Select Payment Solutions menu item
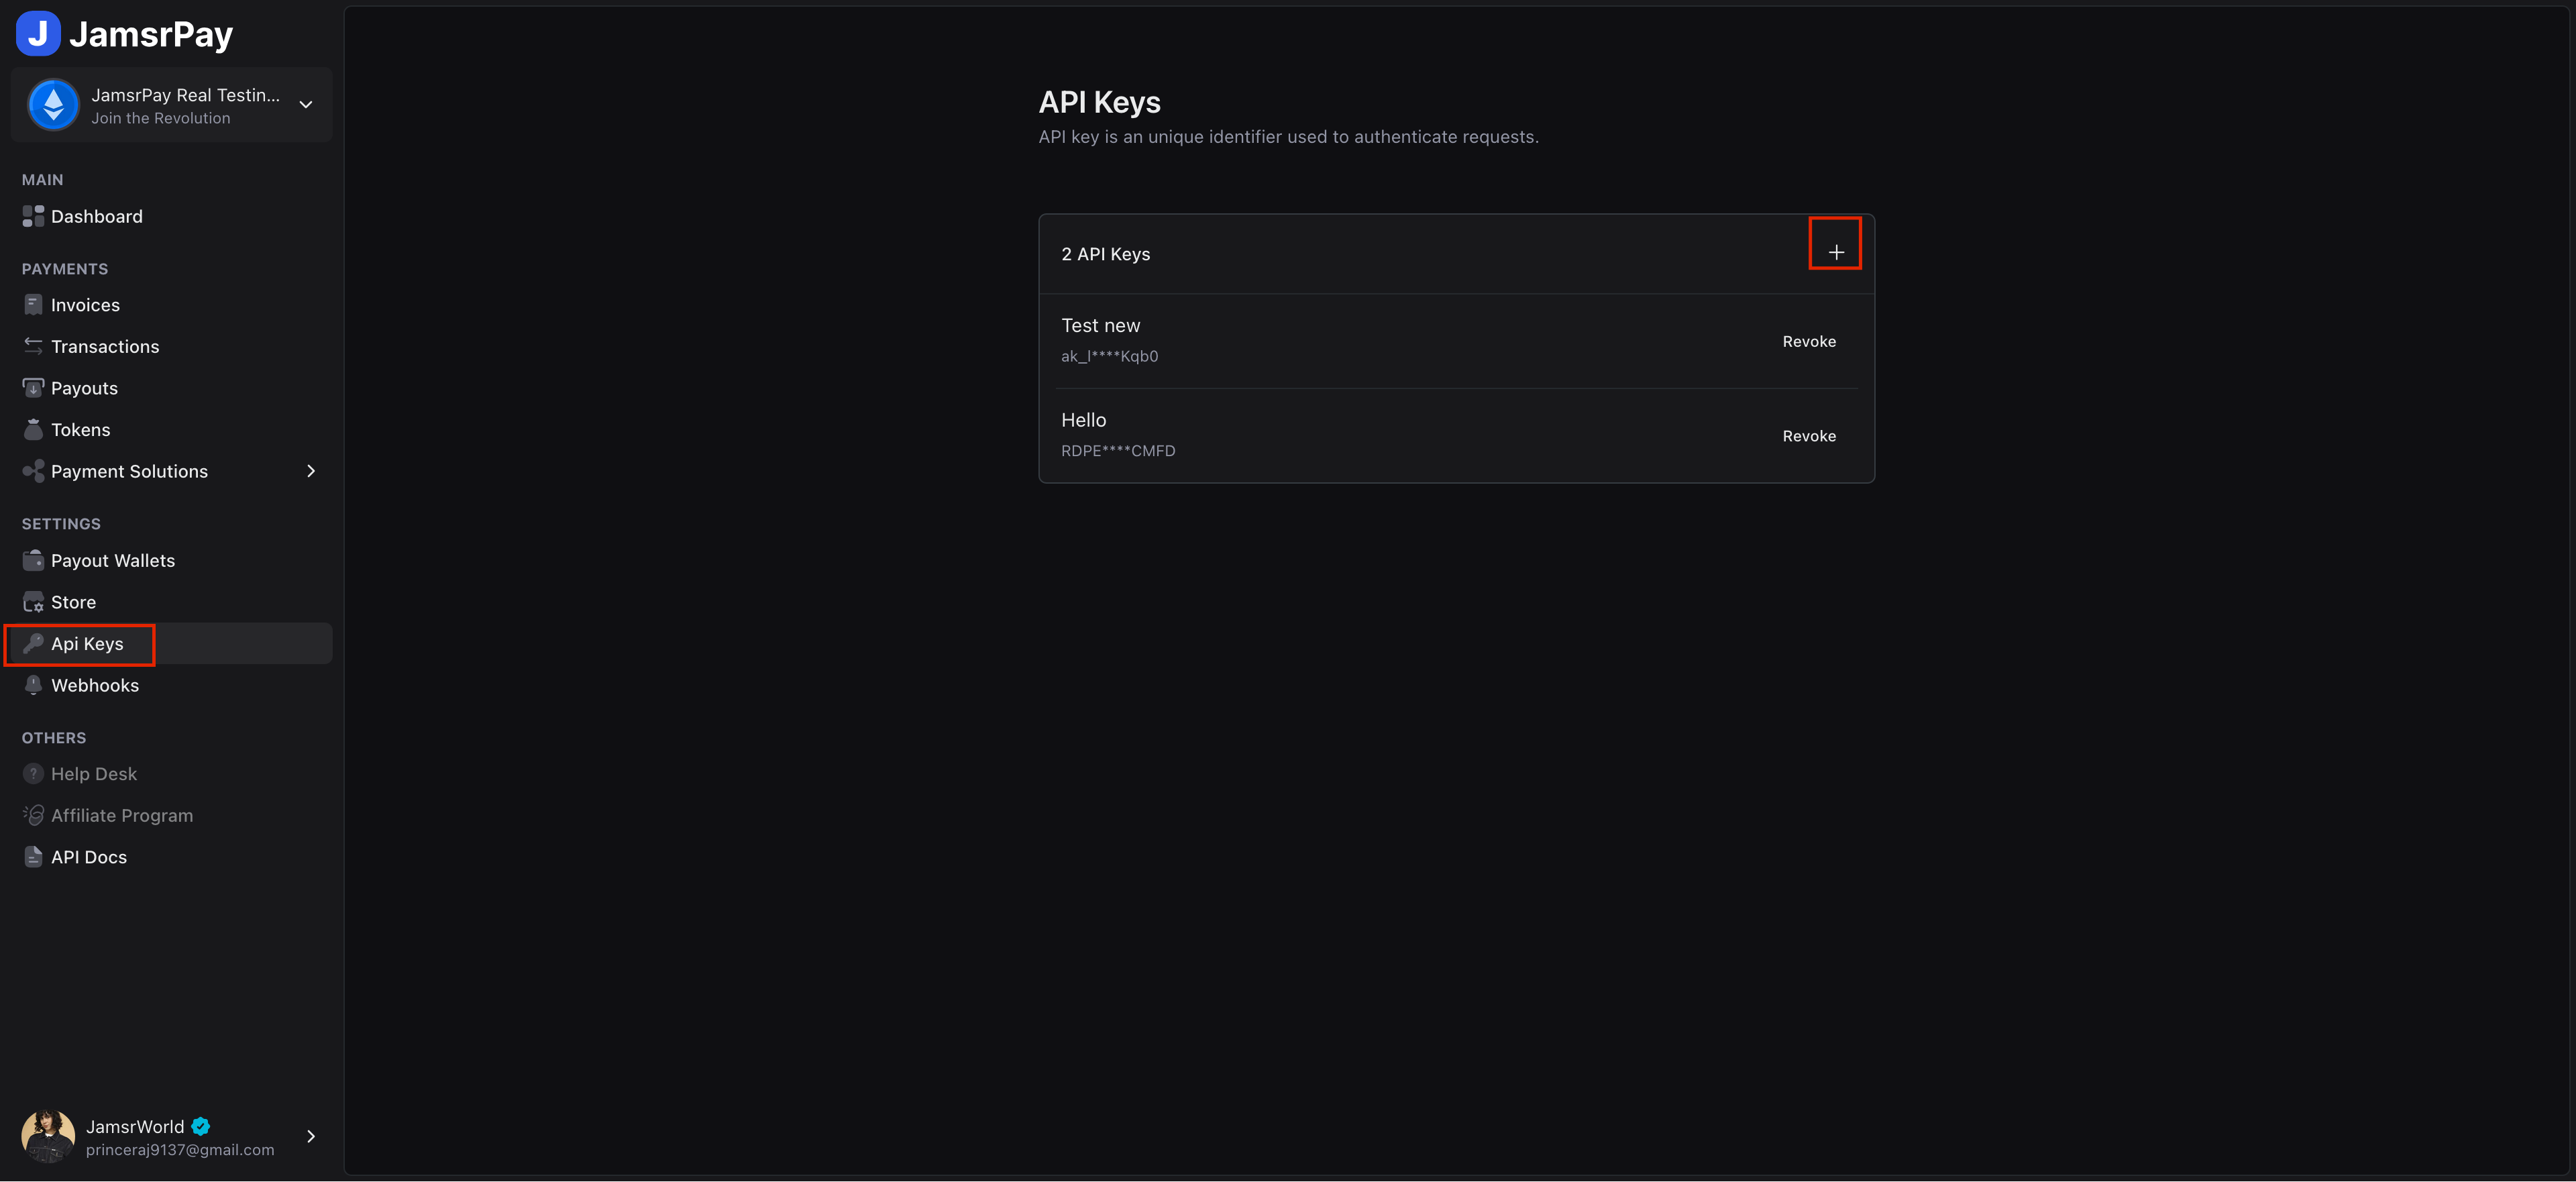2576x1182 pixels. point(171,471)
